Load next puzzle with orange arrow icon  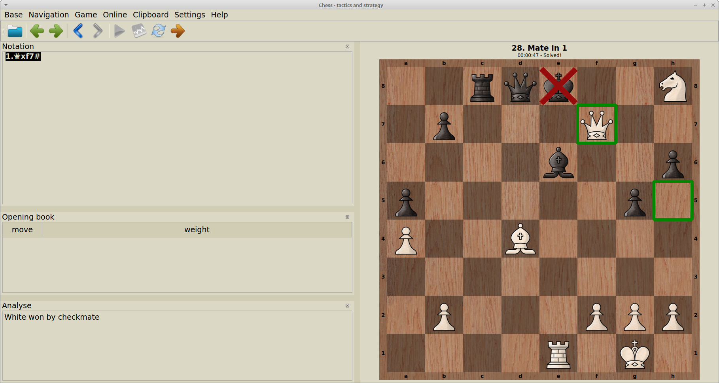pyautogui.click(x=177, y=31)
